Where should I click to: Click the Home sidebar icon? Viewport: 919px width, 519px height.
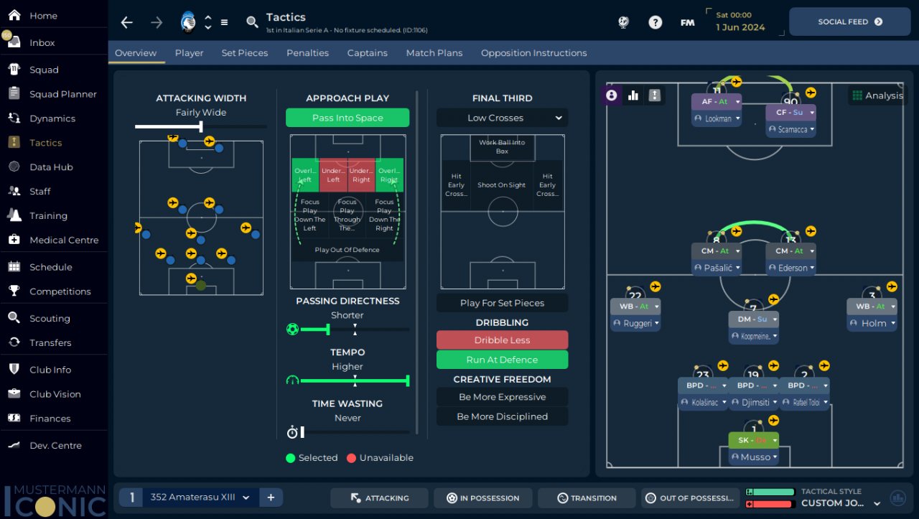14,15
